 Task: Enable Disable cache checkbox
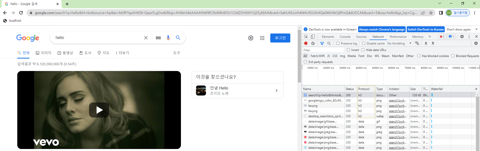364,43
